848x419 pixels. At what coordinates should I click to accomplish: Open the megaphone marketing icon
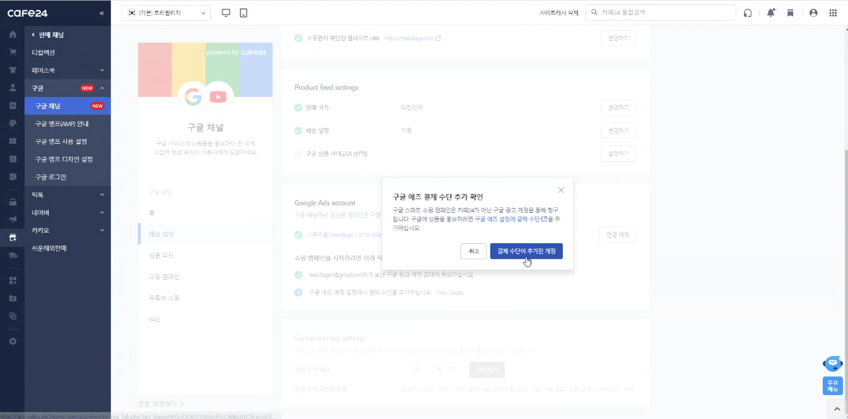click(x=13, y=219)
